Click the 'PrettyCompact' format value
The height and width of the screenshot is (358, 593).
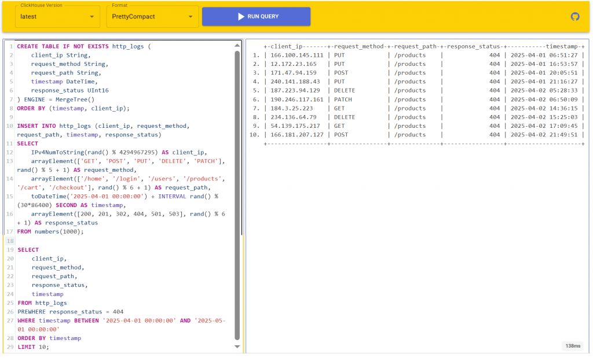tap(134, 17)
